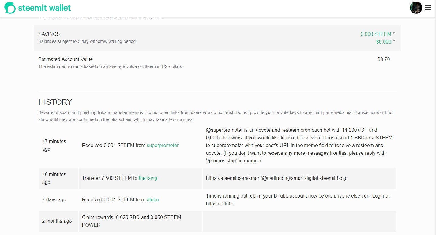The width and height of the screenshot is (436, 235).
Task: Select the DTube 'Time is running out' memo
Action: pyautogui.click(x=298, y=199)
